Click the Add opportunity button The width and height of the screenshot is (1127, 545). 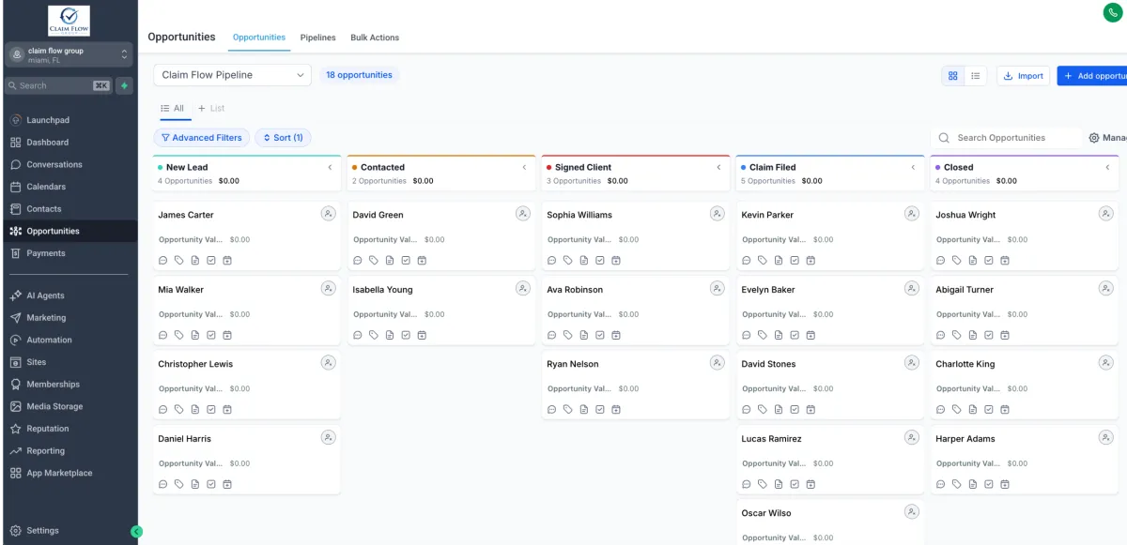pos(1093,76)
